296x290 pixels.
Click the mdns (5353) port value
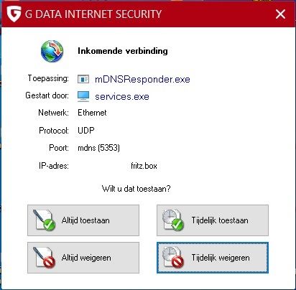pos(98,148)
